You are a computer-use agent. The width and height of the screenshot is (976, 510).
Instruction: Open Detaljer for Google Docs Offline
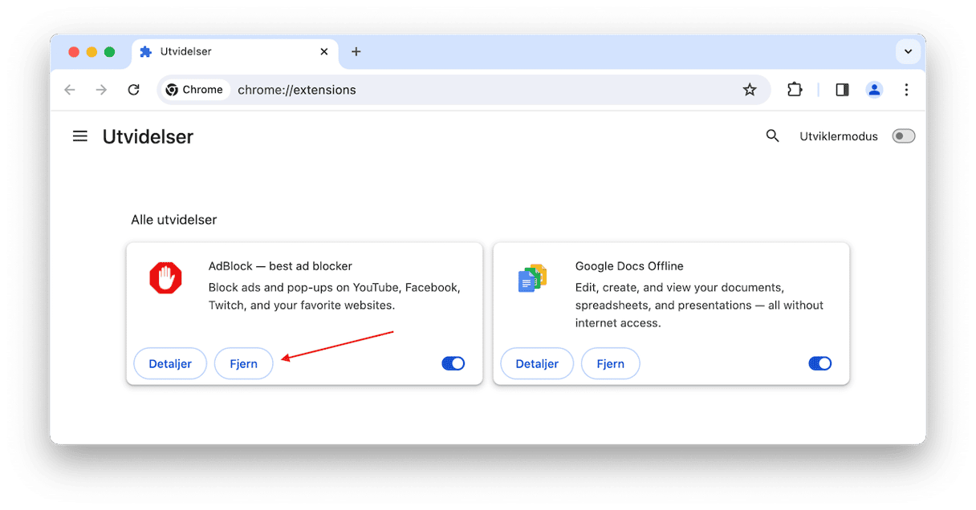[x=537, y=363]
